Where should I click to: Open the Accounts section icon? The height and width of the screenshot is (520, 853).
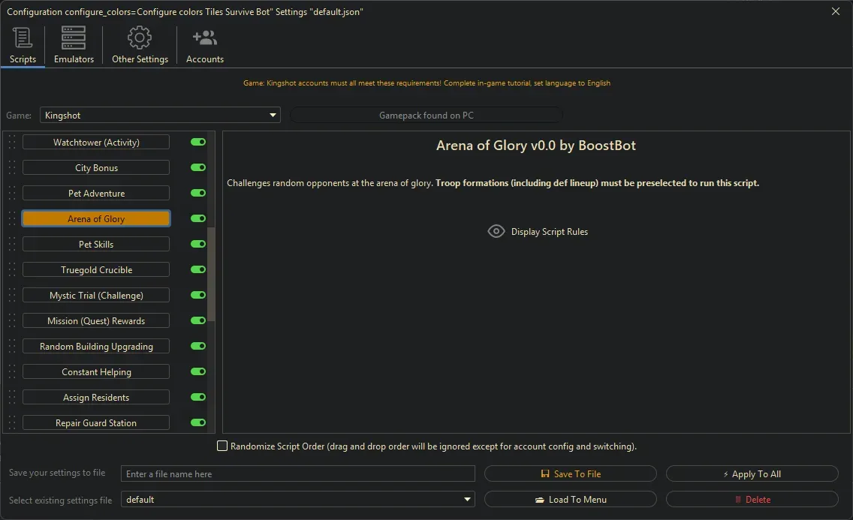tap(204, 36)
